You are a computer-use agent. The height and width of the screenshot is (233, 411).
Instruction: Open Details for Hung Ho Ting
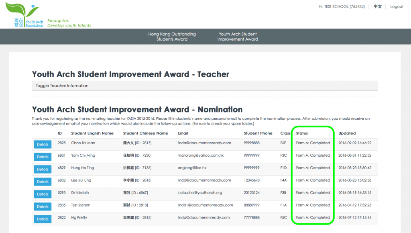coord(43,170)
